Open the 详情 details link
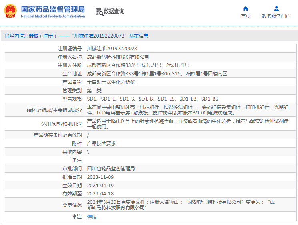The width and height of the screenshot is (298, 225). [x=92, y=217]
